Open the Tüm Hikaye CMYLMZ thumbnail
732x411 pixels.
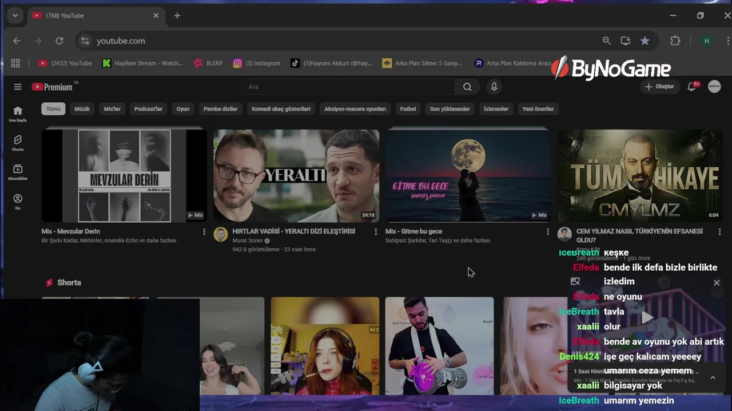pos(640,176)
